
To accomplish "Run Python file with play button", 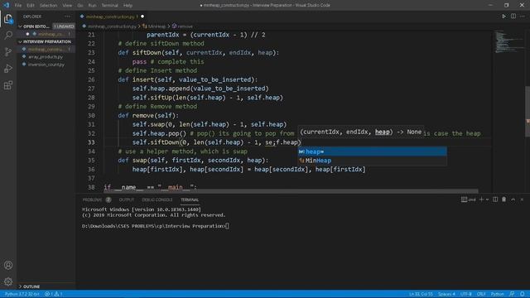I will [503, 17].
